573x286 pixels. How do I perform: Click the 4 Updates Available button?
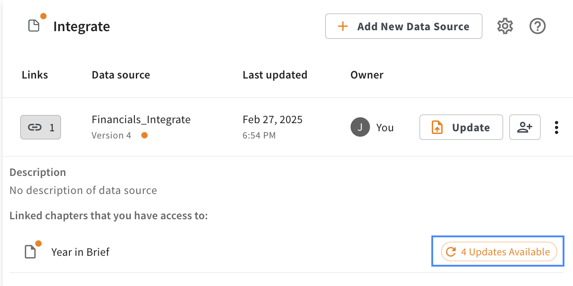coord(499,252)
